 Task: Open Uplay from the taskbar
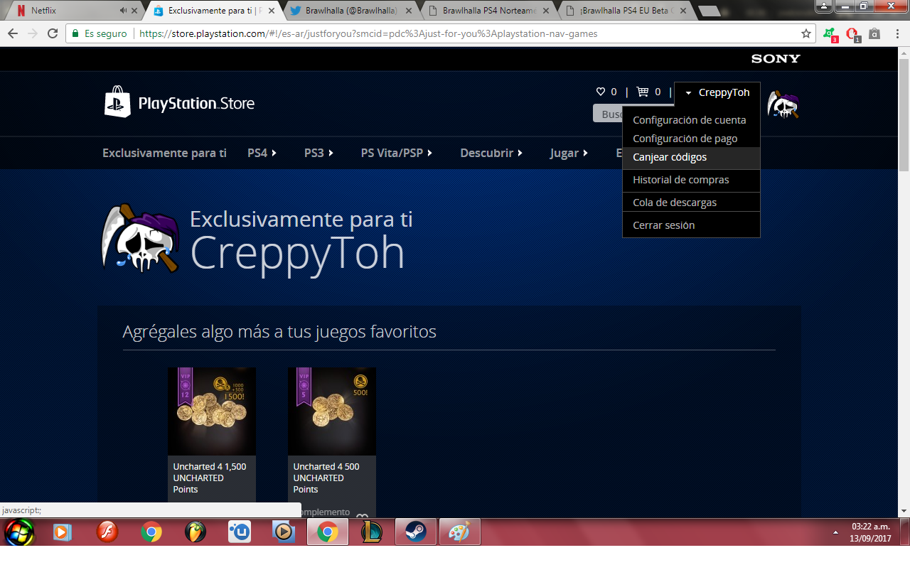[240, 532]
